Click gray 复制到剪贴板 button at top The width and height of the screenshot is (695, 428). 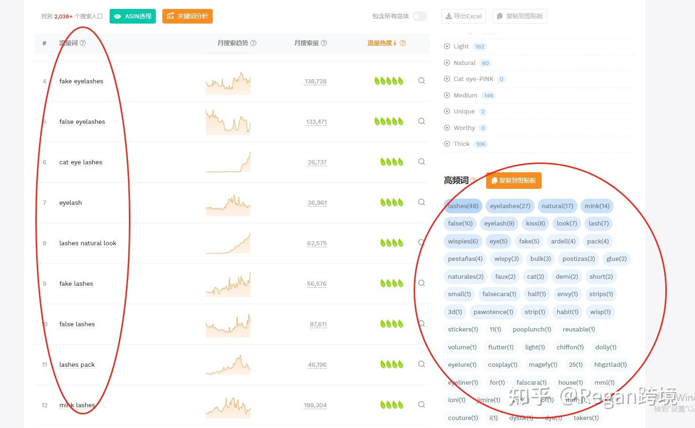(519, 16)
